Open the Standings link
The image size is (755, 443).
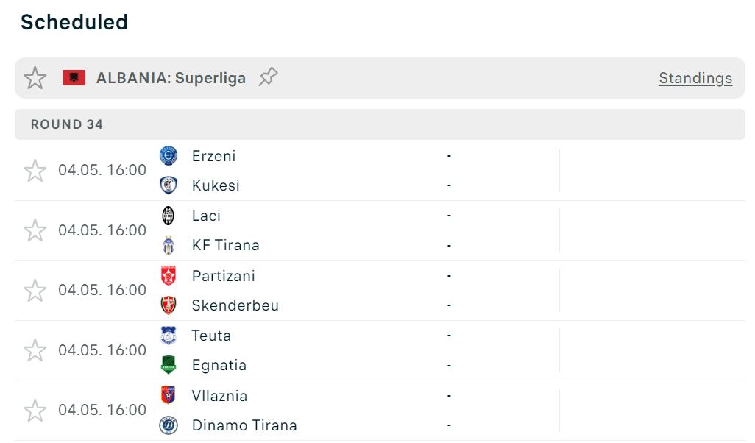point(695,78)
